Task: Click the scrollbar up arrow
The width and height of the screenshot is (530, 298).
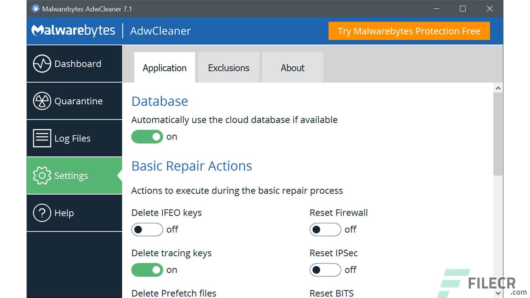Action: pyautogui.click(x=498, y=88)
